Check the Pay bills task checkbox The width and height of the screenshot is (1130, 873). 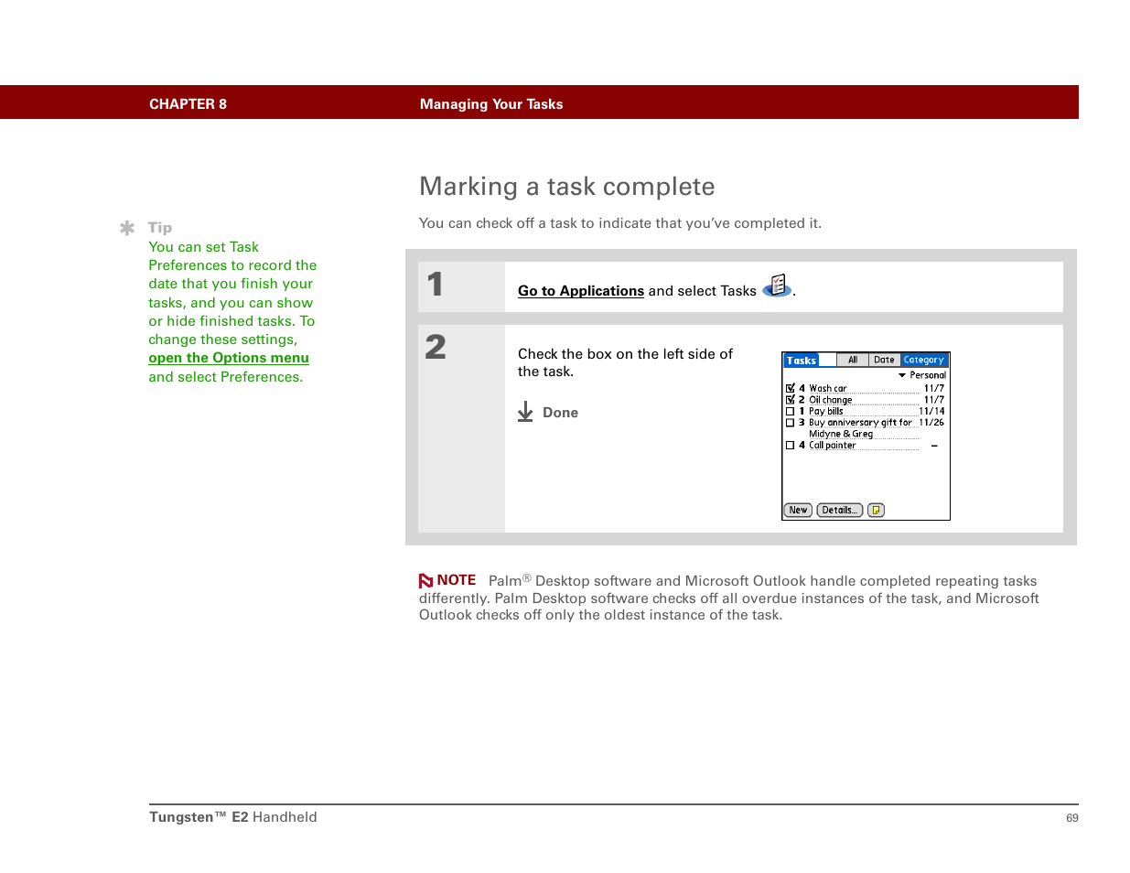pos(790,412)
